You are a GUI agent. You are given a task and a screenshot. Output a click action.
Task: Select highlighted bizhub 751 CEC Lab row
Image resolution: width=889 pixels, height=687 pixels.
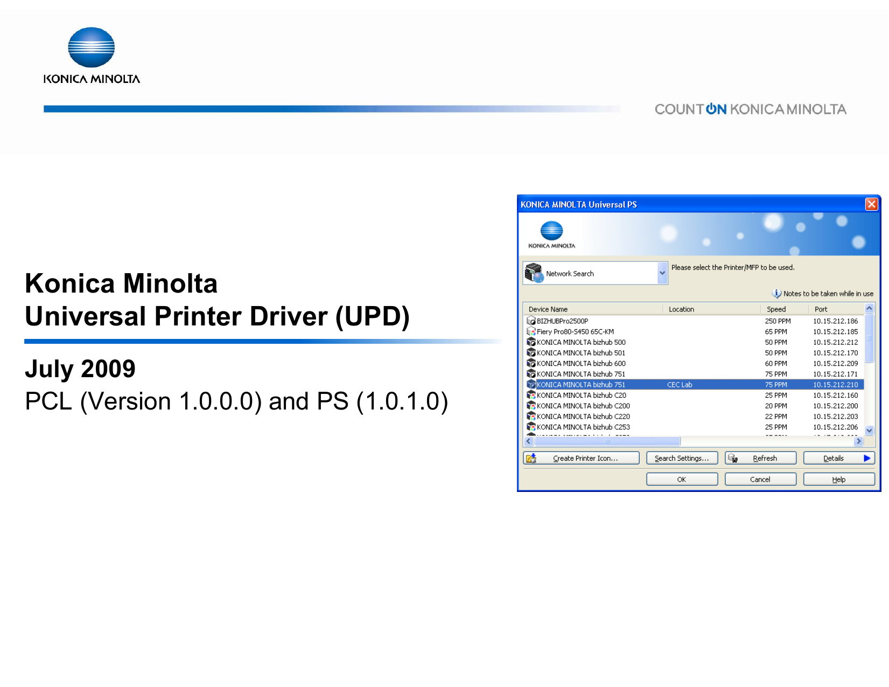tap(694, 385)
